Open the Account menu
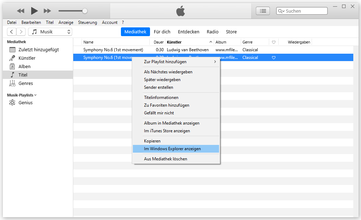Viewport: 361px width, 220px height. coord(110,22)
